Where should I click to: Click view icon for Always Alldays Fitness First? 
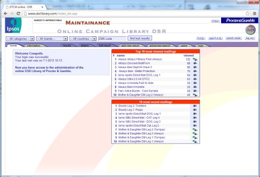tap(195, 59)
